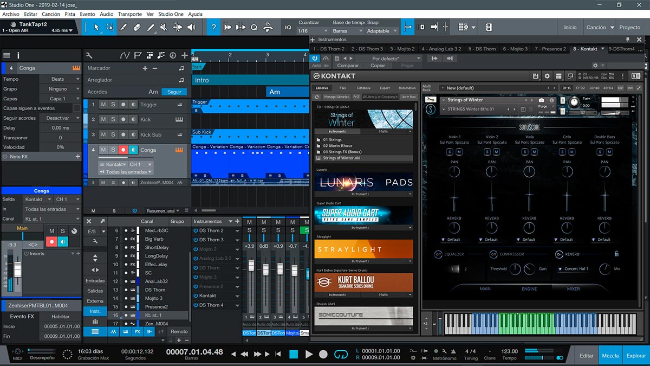Open the Explorar browser button
Image resolution: width=650 pixels, height=366 pixels.
click(636, 356)
